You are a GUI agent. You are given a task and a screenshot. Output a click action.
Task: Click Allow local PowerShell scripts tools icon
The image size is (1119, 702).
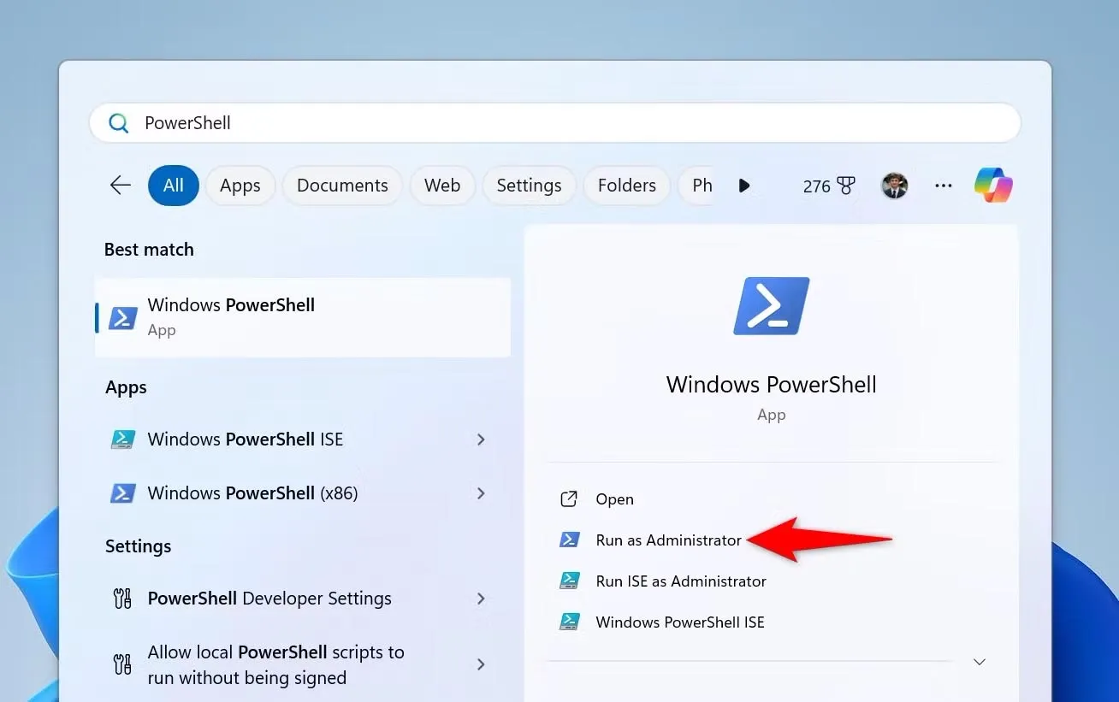click(x=122, y=664)
